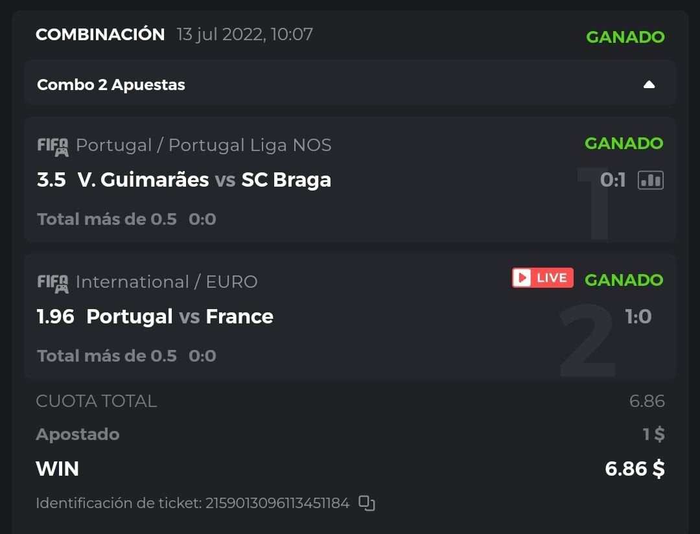Viewport: 700px width, 534px height.
Task: Click the 1:0 score result
Action: (x=638, y=317)
